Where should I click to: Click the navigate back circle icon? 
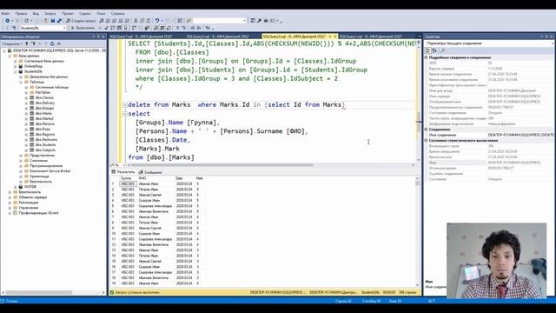tap(7, 21)
